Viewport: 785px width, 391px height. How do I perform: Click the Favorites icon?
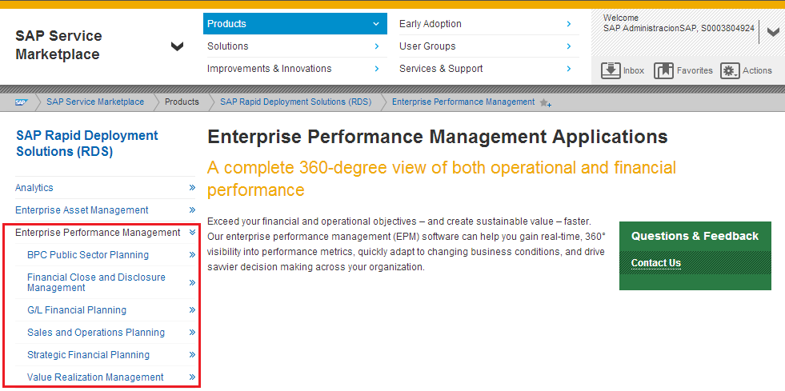pos(663,70)
